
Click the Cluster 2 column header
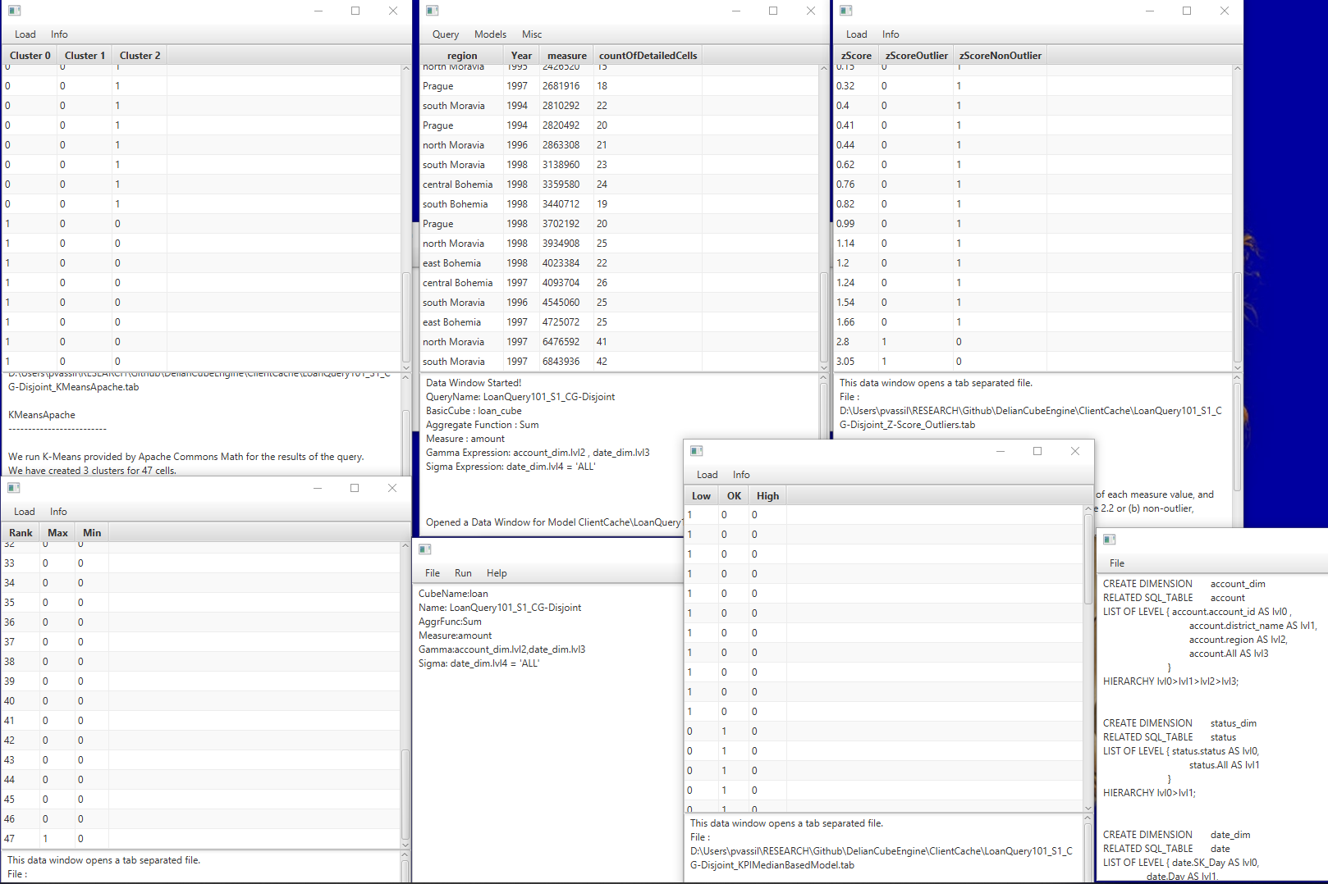pyautogui.click(x=140, y=56)
